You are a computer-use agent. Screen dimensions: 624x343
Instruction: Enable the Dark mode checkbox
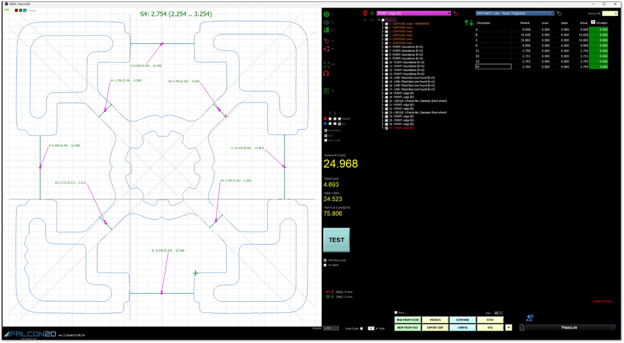pos(326,140)
